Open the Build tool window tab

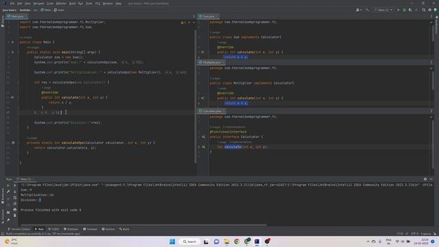click(124, 229)
